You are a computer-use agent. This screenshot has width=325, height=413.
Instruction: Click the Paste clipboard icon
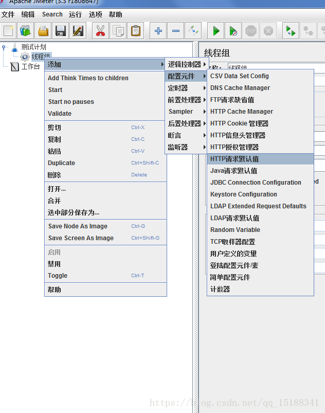pos(135,31)
